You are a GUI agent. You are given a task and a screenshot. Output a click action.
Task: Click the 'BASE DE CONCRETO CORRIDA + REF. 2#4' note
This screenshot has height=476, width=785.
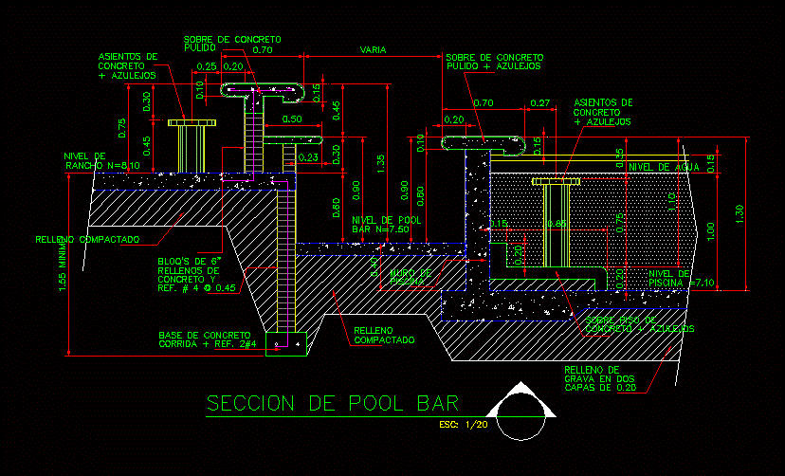pos(208,339)
